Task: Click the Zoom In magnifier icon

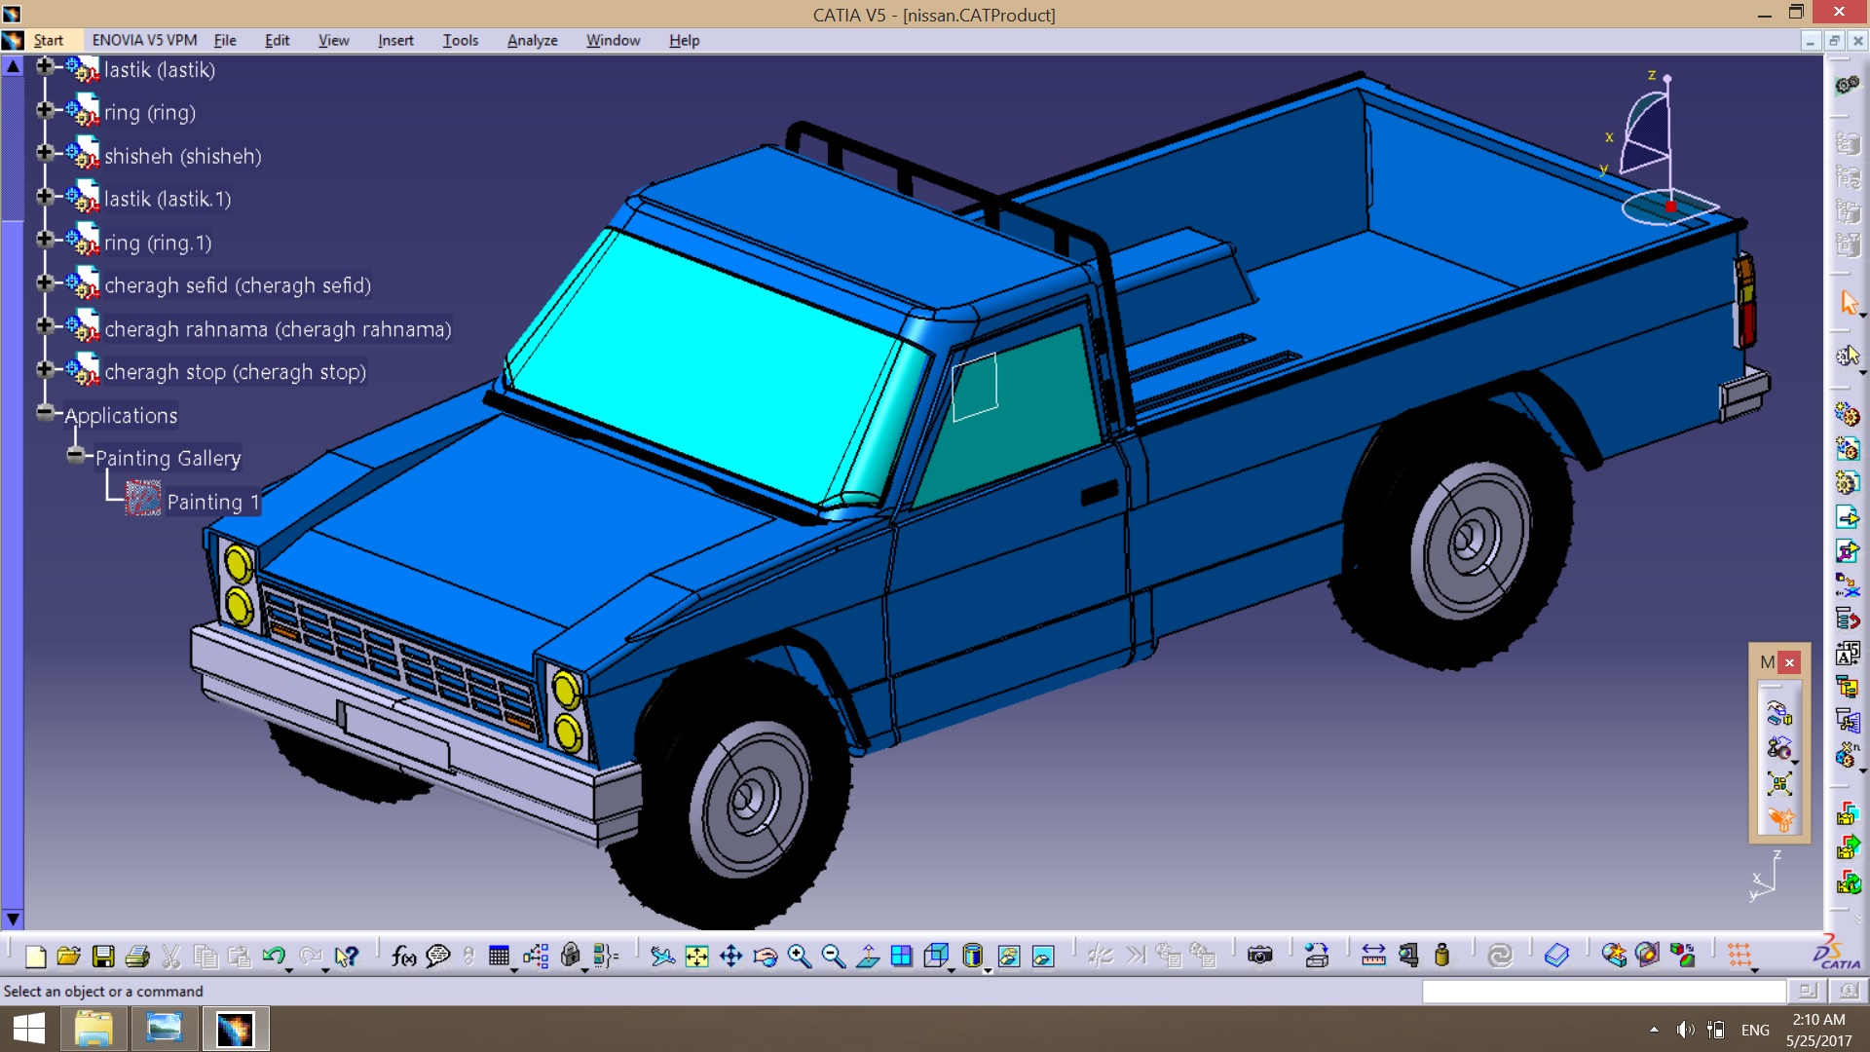Action: point(799,957)
